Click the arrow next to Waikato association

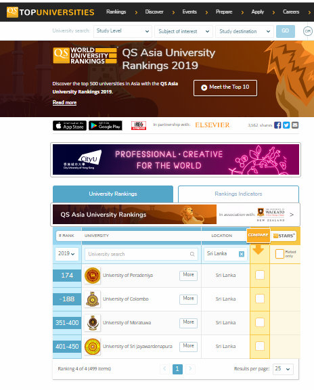coord(292,215)
